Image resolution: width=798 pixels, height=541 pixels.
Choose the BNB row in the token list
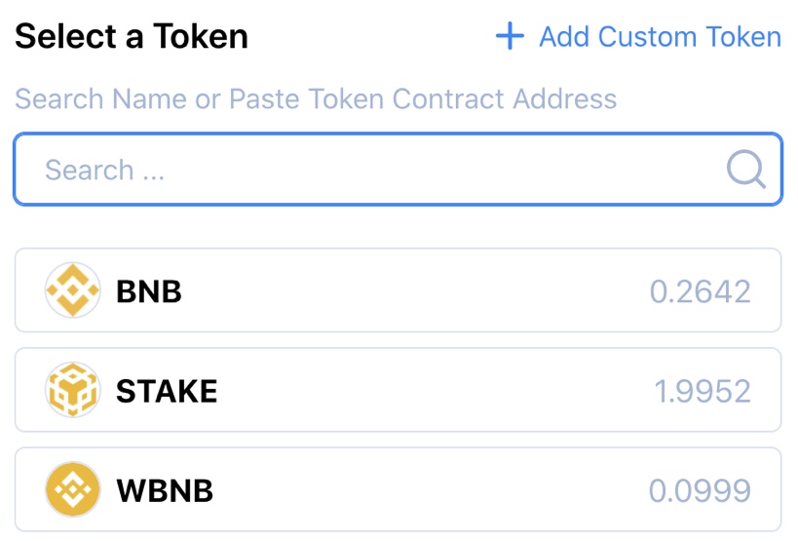[398, 290]
